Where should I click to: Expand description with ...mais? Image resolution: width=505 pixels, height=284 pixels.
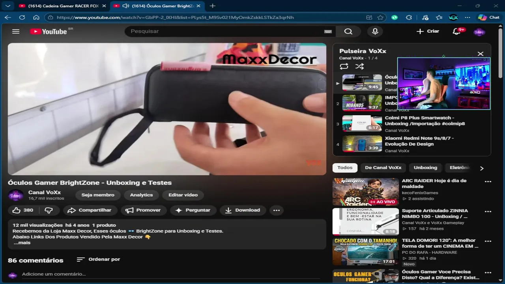(x=22, y=243)
